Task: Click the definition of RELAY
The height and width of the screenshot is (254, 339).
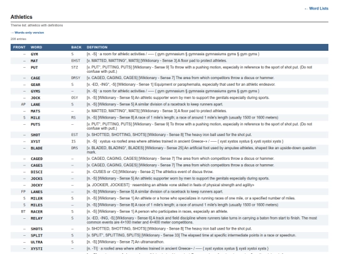Action: [202, 220]
